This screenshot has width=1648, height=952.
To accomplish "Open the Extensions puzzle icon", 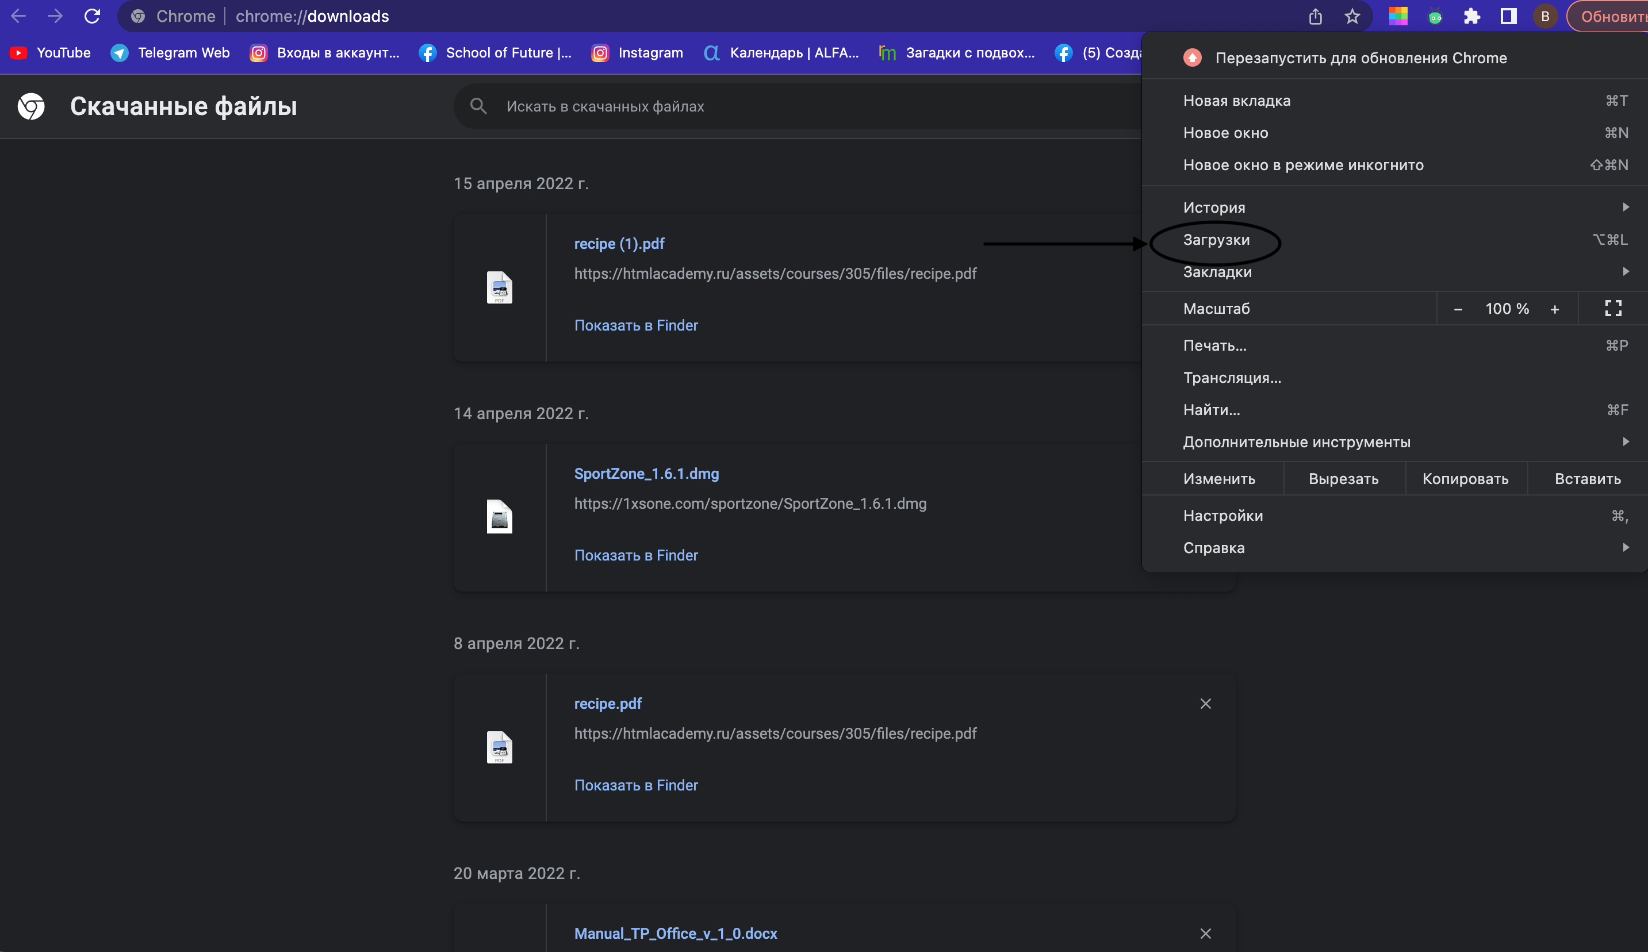I will [1471, 16].
